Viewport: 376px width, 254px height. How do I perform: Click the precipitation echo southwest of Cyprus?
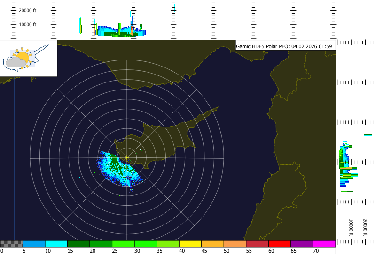click(x=120, y=169)
